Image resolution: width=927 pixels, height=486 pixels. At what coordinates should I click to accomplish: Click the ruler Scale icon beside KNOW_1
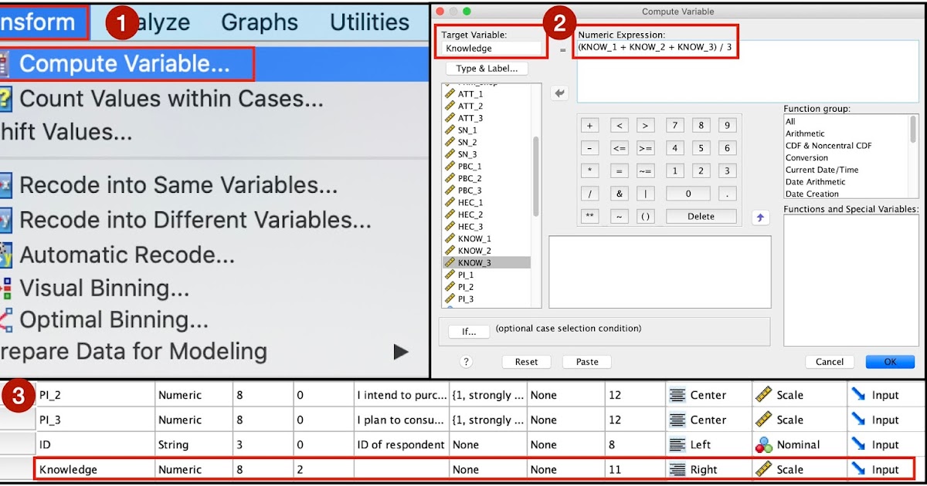(449, 238)
